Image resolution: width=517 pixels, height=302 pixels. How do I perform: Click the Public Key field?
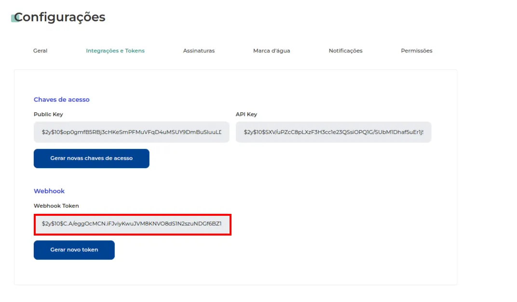132,132
